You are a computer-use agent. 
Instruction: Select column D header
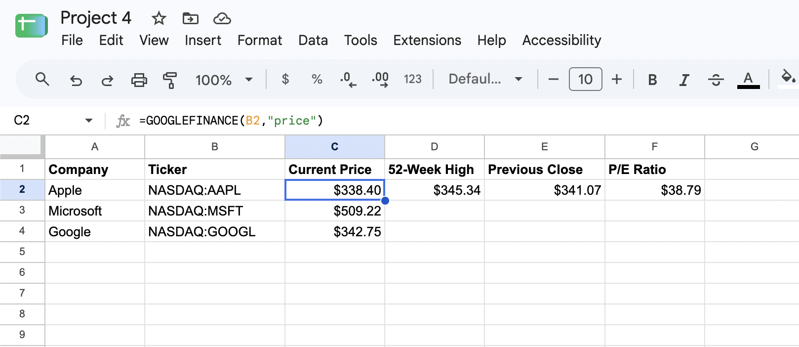435,147
